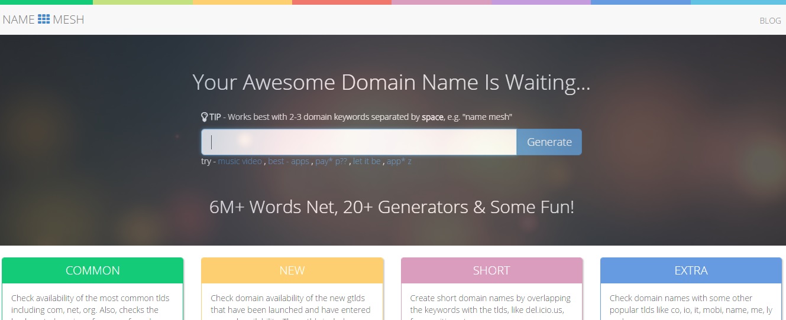Screen dimensions: 786x320
Task: Select the "pay* p??" example link
Action: tap(331, 161)
